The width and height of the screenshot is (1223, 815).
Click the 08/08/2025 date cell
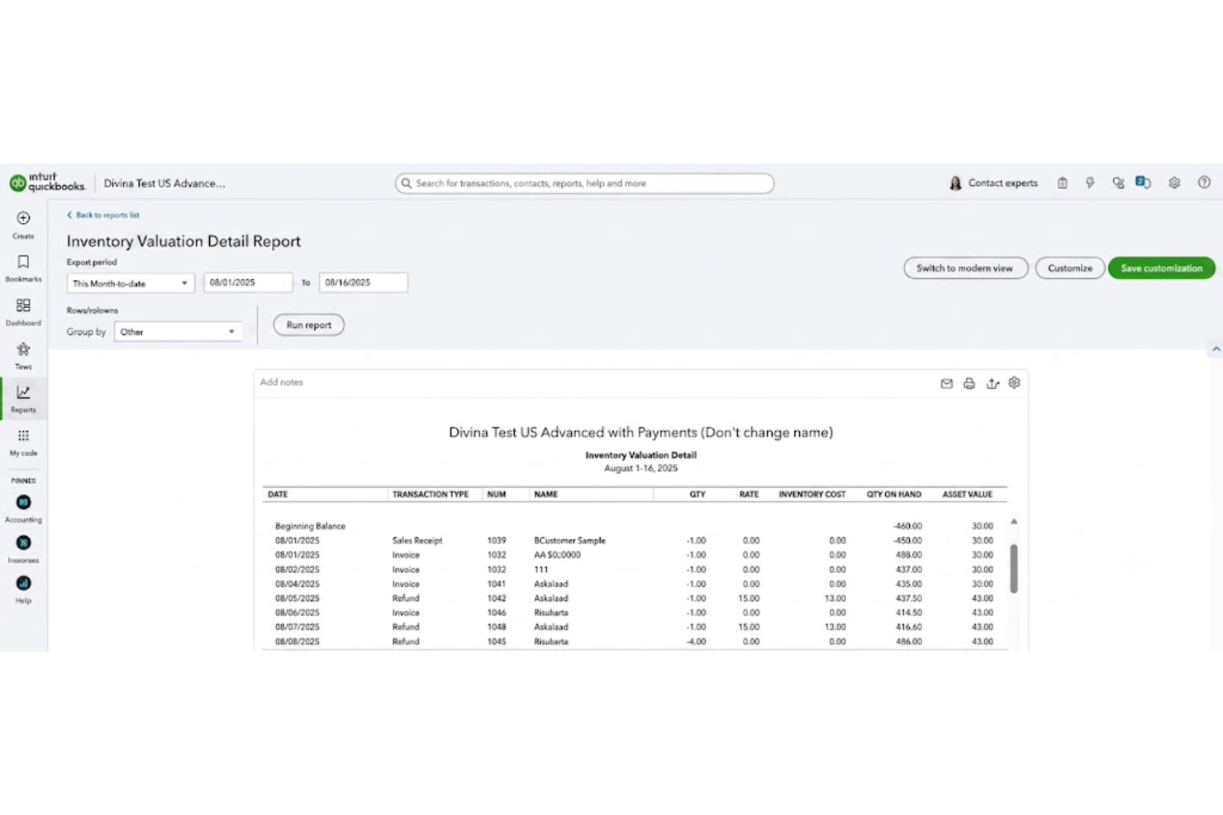click(297, 642)
